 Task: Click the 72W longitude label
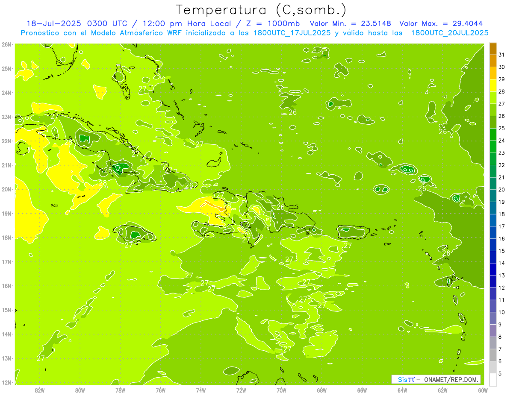[241, 390]
